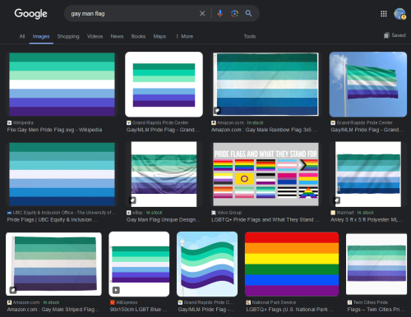
Task: Click the magnifying glass search button
Action: (x=248, y=13)
